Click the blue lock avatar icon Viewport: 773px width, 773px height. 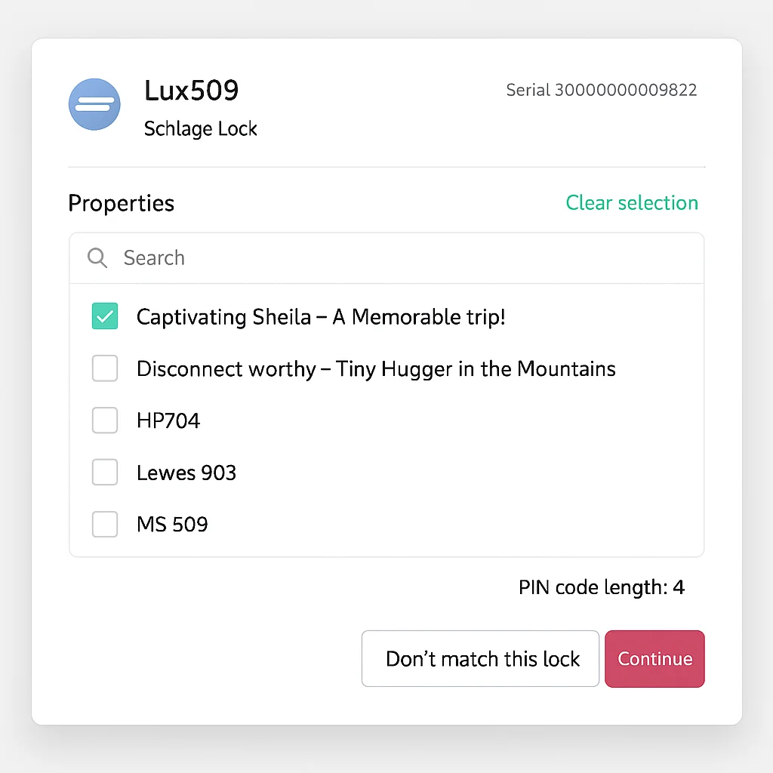click(94, 104)
